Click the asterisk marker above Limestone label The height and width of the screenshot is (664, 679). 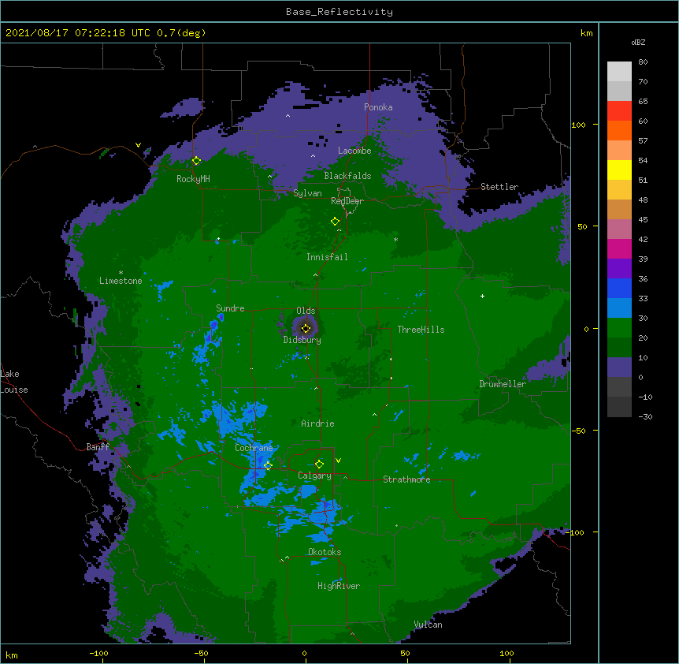[x=121, y=273]
